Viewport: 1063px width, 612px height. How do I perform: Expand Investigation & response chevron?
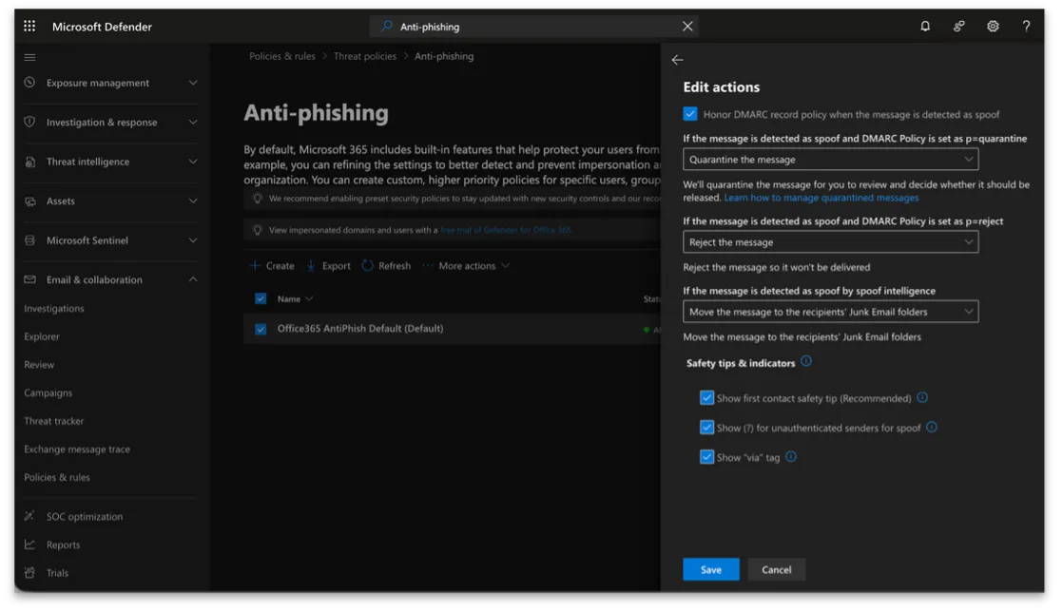(x=193, y=122)
